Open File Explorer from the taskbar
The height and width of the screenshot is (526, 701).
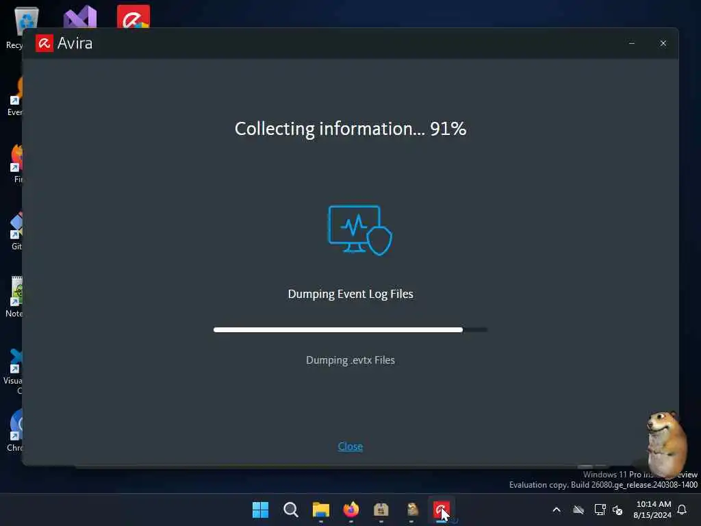pyautogui.click(x=320, y=510)
